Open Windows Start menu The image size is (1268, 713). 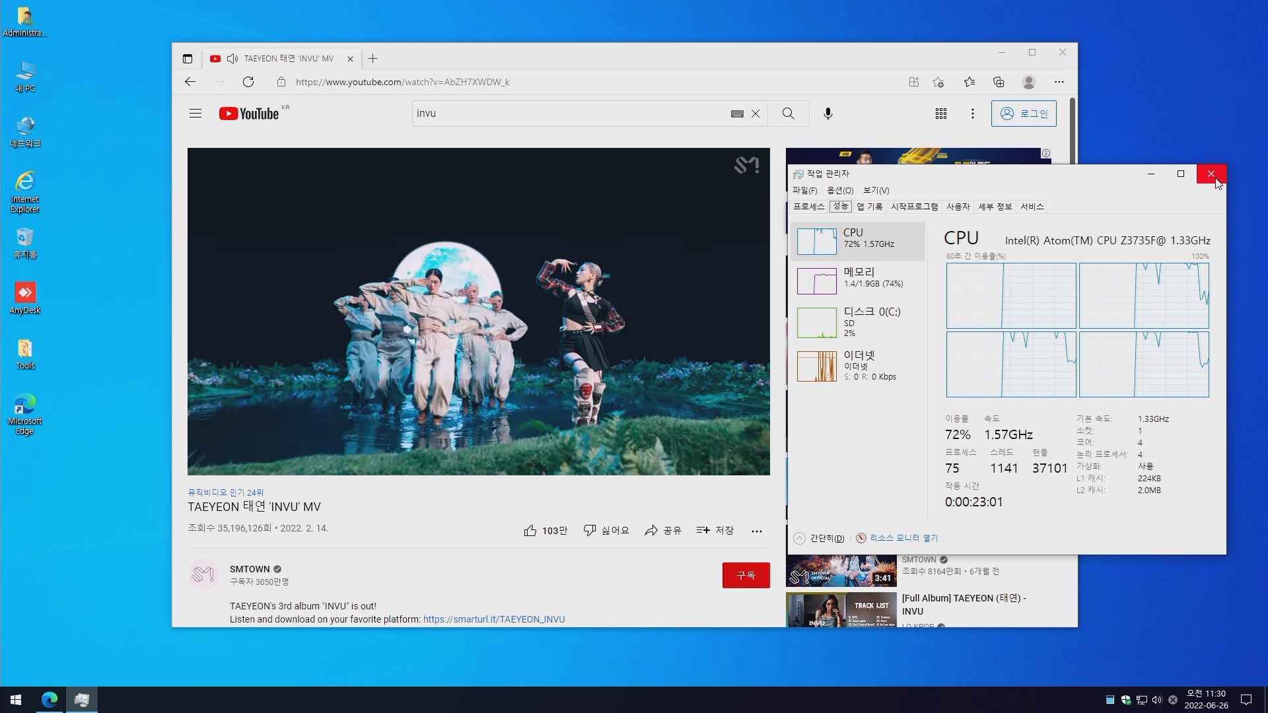click(x=16, y=700)
